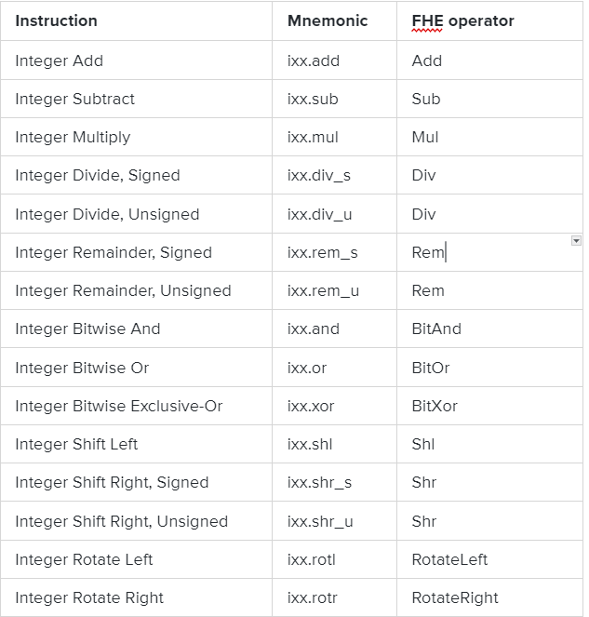
Task: Click the ixx.div_u mnemonic cell
Action: [x=319, y=214]
